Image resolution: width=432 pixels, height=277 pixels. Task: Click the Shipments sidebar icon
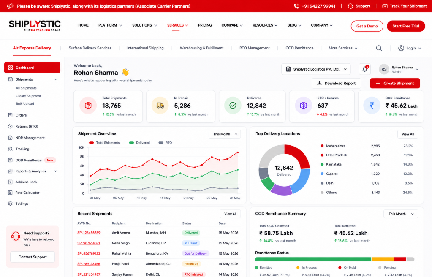tap(11, 79)
